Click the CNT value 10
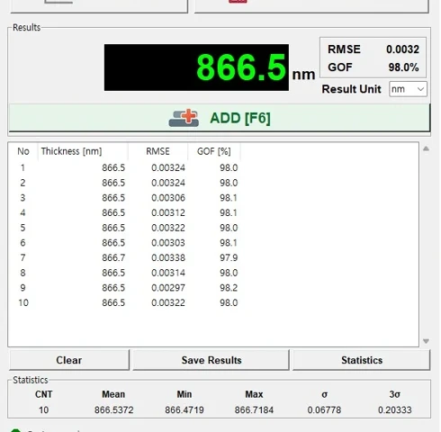Screen dimensions: 441x432 coord(43,409)
